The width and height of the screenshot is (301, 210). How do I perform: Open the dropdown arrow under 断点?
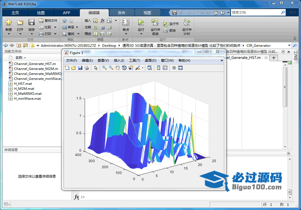tap(126, 34)
